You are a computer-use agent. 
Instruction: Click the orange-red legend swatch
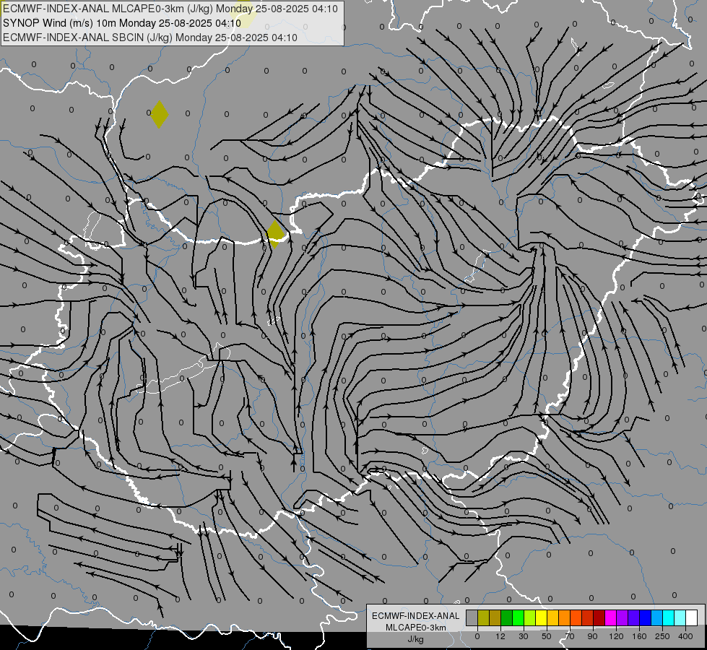(576, 617)
